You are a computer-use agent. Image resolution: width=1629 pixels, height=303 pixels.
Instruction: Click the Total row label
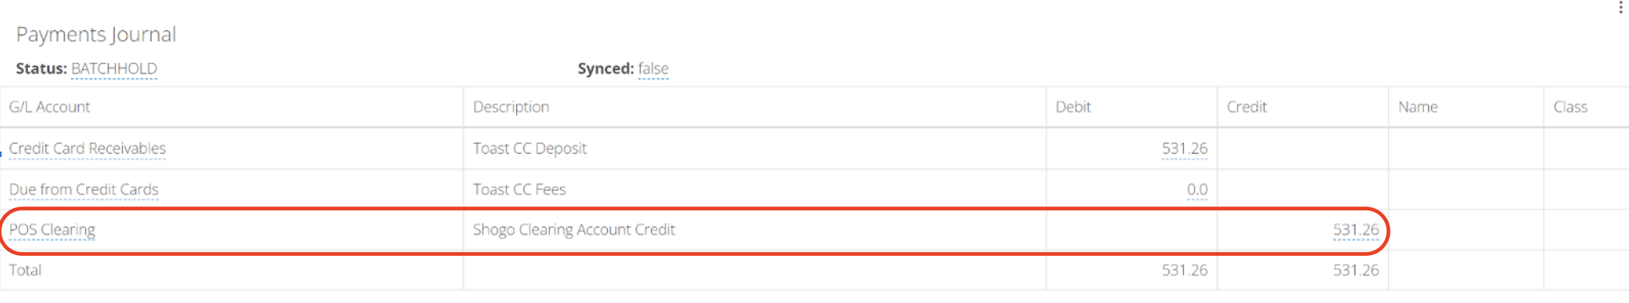(x=26, y=270)
